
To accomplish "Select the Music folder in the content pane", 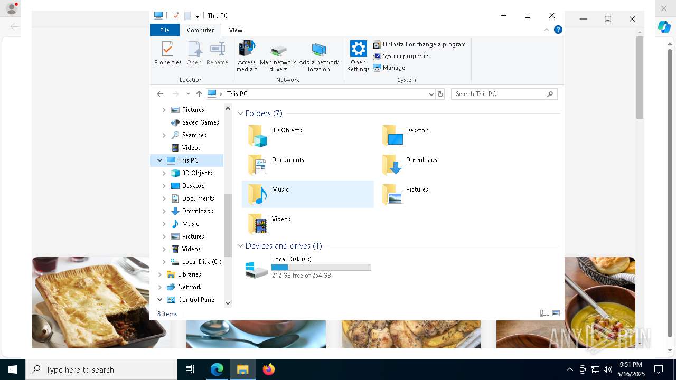I will point(307,194).
